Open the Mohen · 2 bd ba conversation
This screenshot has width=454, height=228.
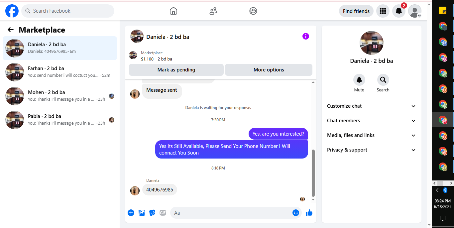(60, 96)
